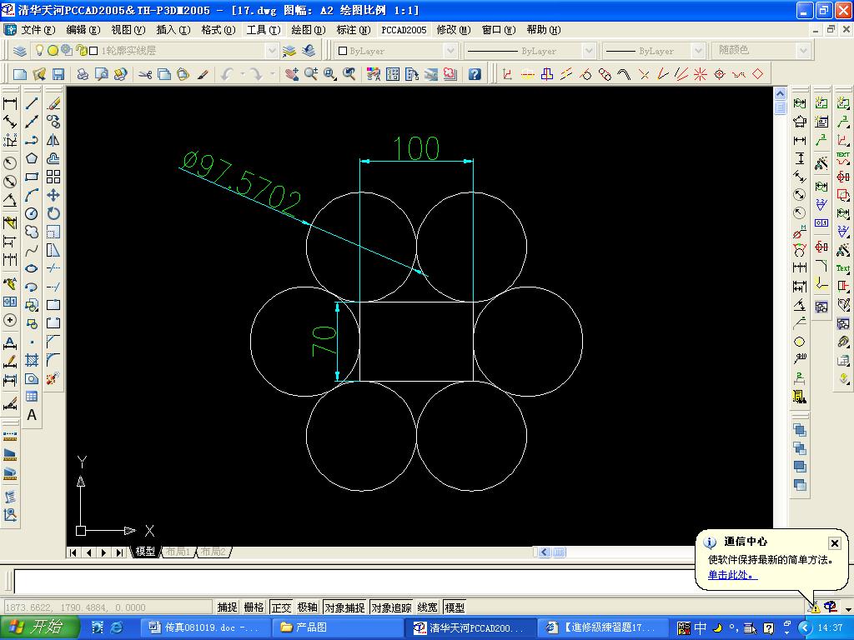Image resolution: width=854 pixels, height=640 pixels.
Task: Switch to the 布局1 layout tab
Action: pos(178,552)
